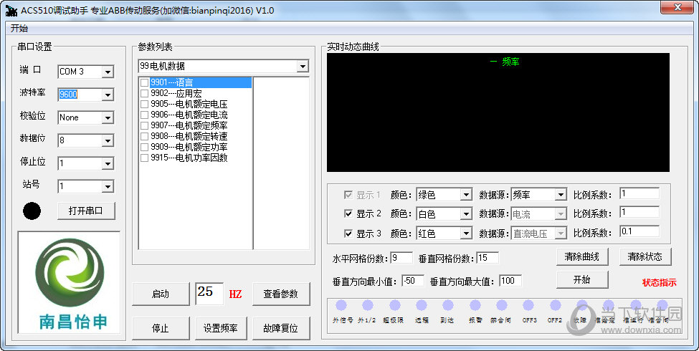699x351 pixels.
Task: Click the 超极限 status indicator light
Action: 394,306
